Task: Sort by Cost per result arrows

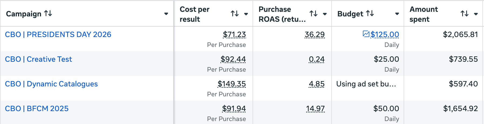Action: [235, 14]
